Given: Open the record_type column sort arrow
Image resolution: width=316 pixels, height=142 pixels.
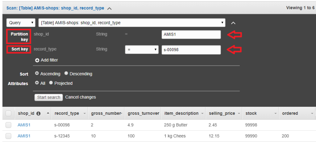Looking at the screenshot, I should click(x=85, y=114).
